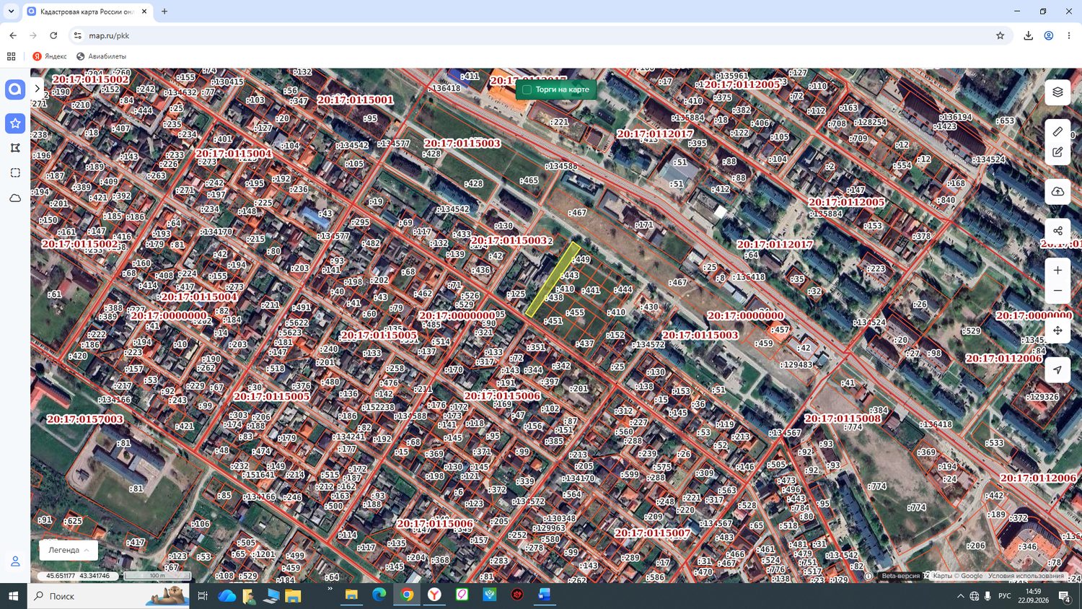This screenshot has width=1082, height=609.
Task: Activate the dashed rectangle selection tool
Action: [15, 173]
